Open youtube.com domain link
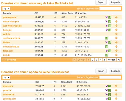This screenshot has height=101, width=126. click(x=9, y=99)
